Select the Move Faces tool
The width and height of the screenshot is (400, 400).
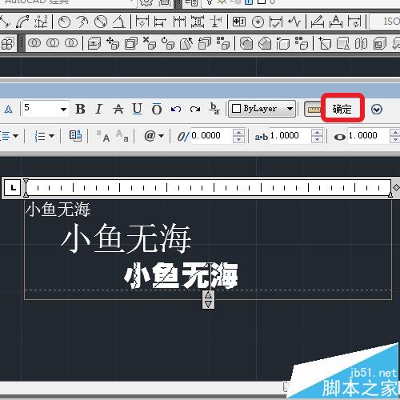(113, 43)
